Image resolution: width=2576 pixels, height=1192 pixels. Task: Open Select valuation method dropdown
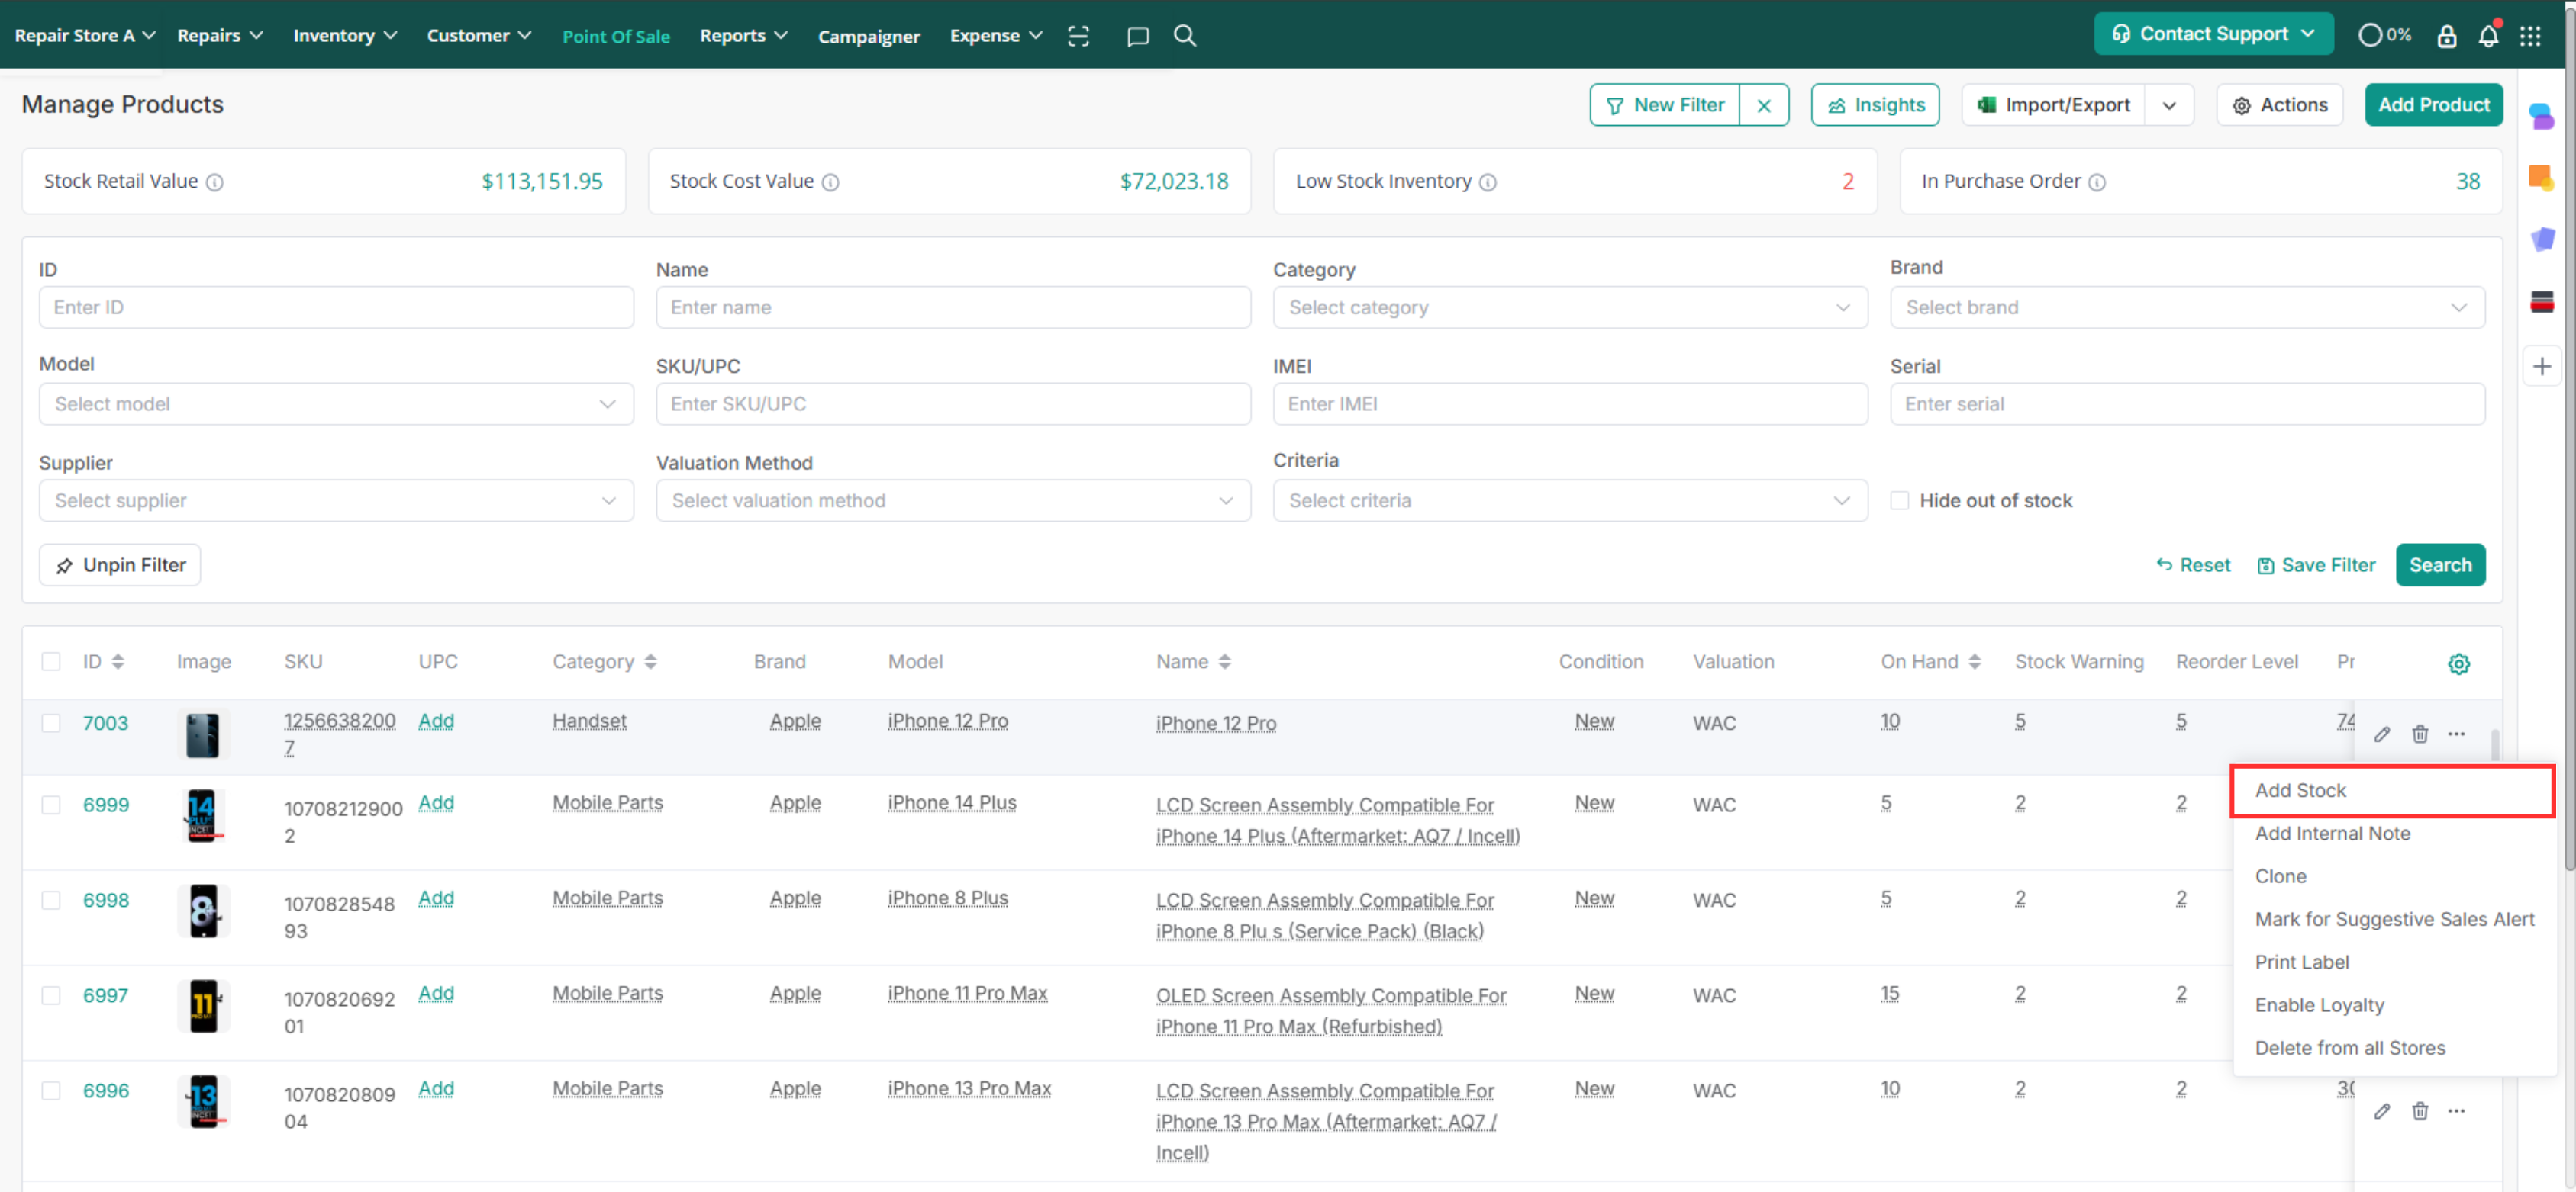[952, 500]
